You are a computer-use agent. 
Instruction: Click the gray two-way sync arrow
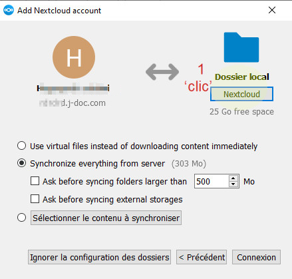click(162, 72)
